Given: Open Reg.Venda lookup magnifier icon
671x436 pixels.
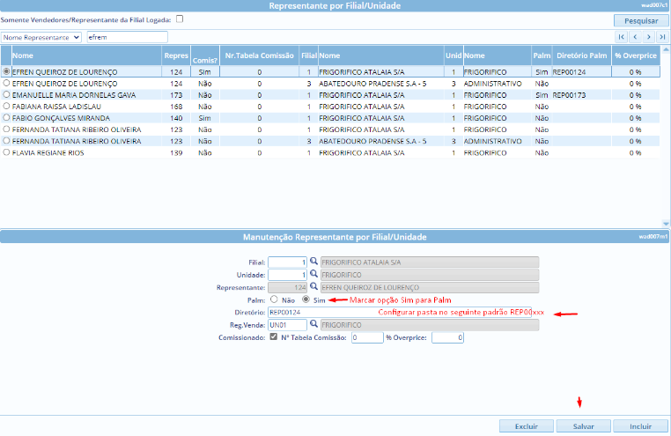Looking at the screenshot, I should [313, 324].
